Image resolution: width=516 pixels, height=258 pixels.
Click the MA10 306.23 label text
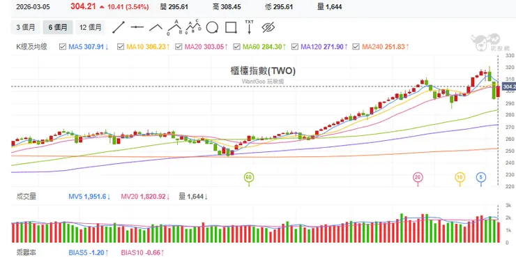point(148,47)
